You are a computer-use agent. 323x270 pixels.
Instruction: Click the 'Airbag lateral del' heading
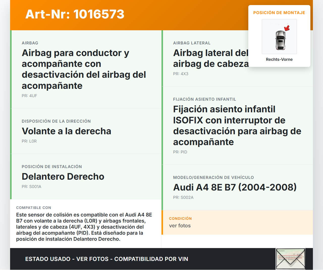[211, 58]
